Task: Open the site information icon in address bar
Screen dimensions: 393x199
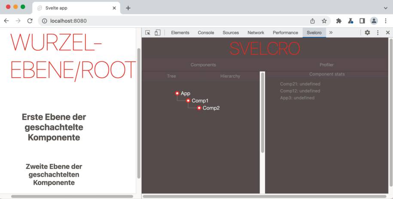Action: click(44, 21)
